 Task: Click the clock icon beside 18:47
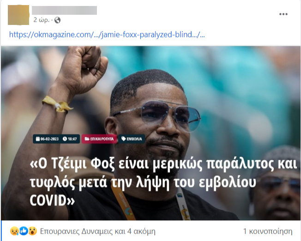pos(65,139)
